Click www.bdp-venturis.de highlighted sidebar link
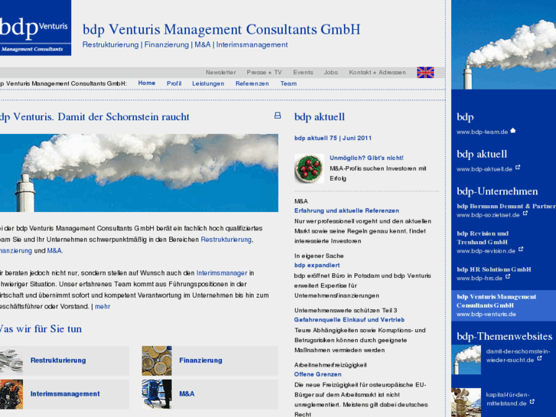Image resolution: width=556 pixels, height=417 pixels. click(x=486, y=314)
